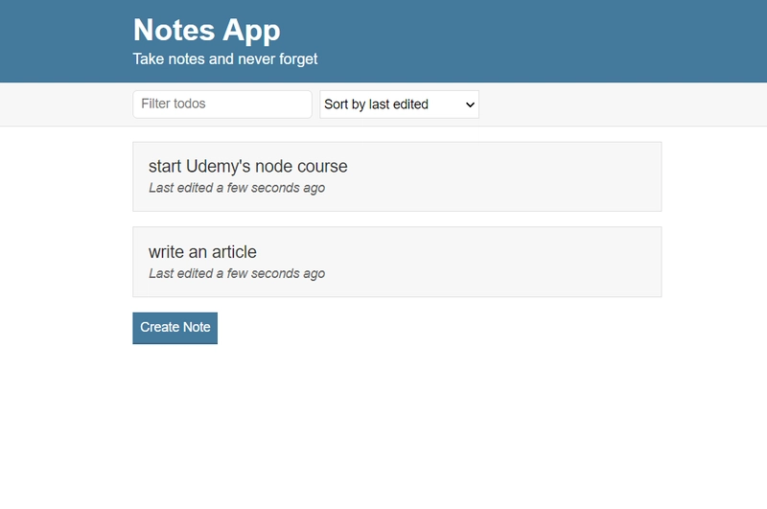This screenshot has height=509, width=767.
Task: Click the word Note on Create Note button
Action: pos(198,327)
